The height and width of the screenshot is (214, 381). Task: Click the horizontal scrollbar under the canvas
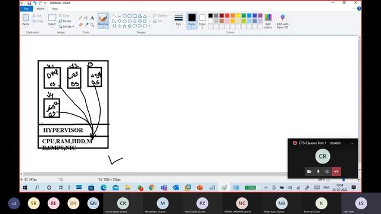pos(155,174)
